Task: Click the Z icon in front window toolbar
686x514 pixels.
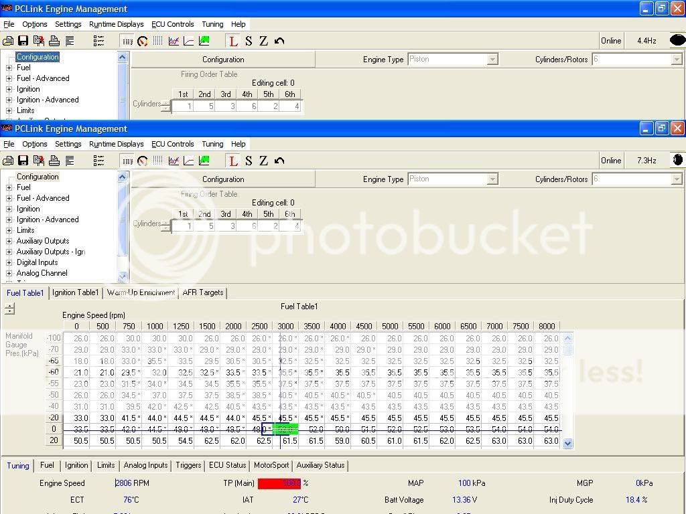Action: (263, 161)
